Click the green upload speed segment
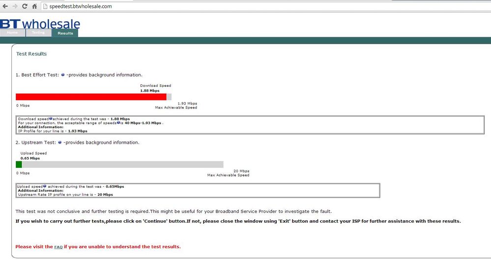491x259 pixels. click(x=19, y=164)
